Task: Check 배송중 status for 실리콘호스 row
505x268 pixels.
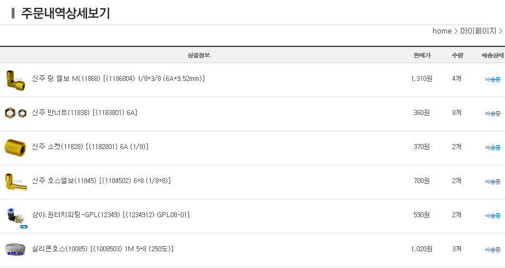Action: [x=493, y=250]
